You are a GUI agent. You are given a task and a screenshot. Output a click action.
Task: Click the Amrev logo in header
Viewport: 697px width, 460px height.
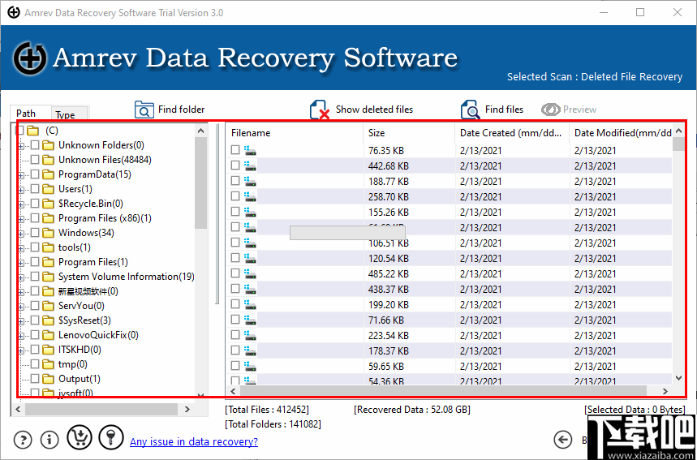click(30, 58)
